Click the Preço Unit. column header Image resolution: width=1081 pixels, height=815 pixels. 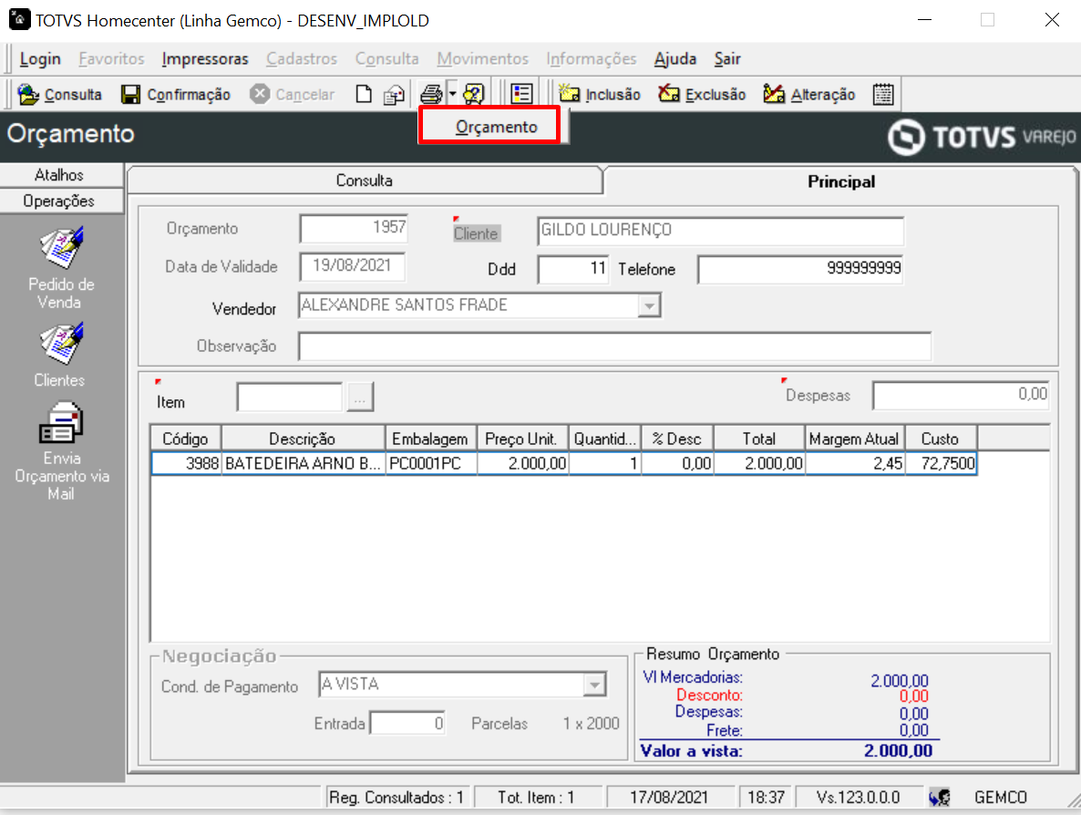[x=522, y=438]
